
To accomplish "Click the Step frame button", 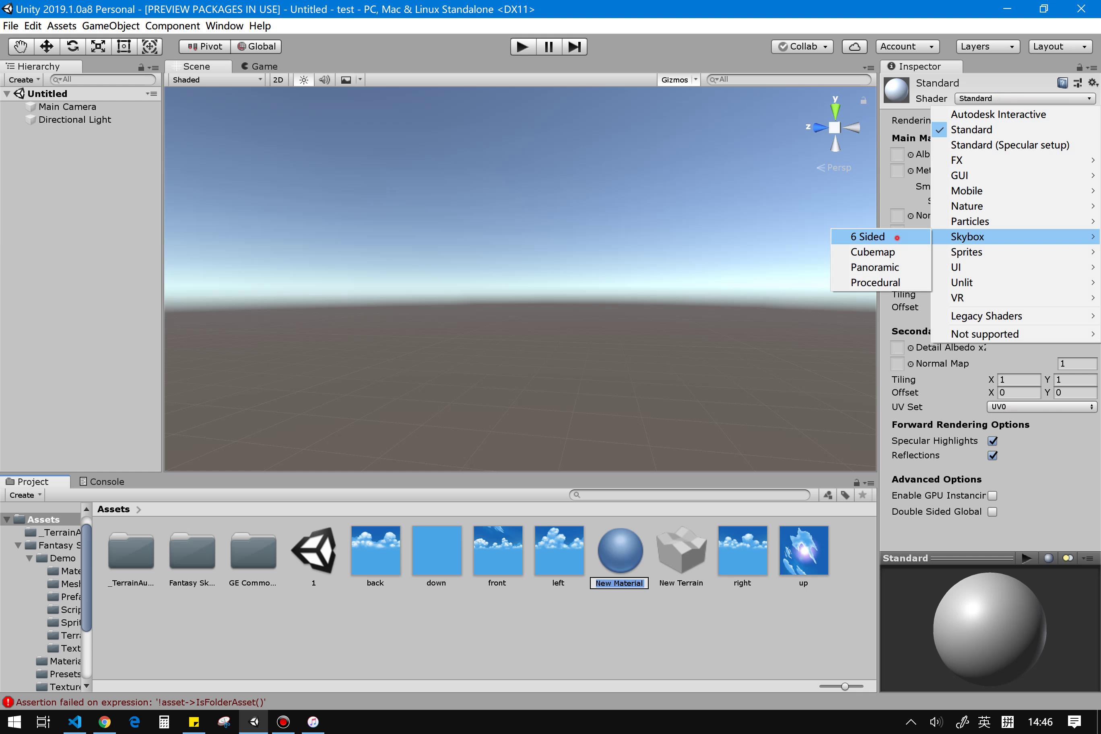I will pos(574,46).
